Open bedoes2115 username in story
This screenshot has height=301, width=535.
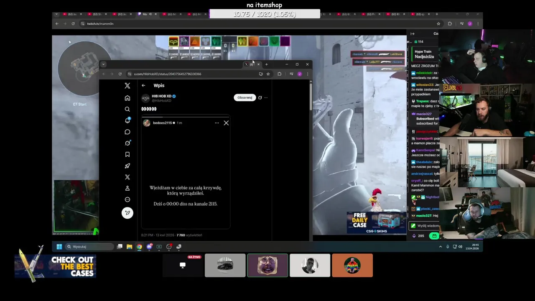coord(162,123)
